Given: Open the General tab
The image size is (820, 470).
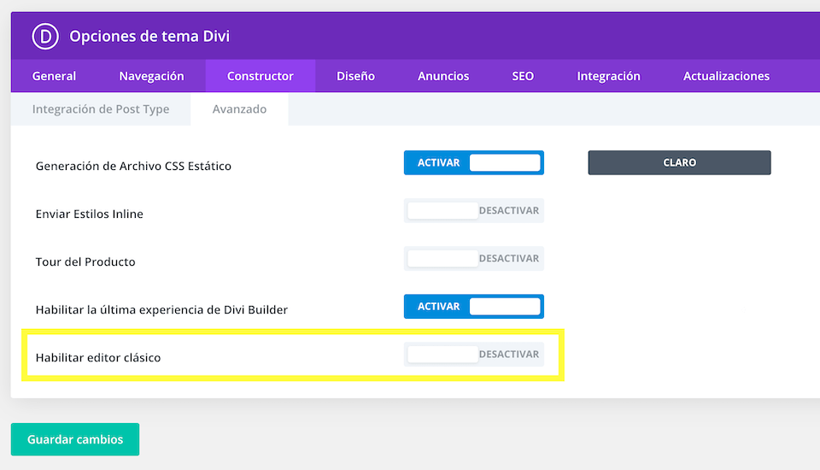Looking at the screenshot, I should click(x=54, y=76).
